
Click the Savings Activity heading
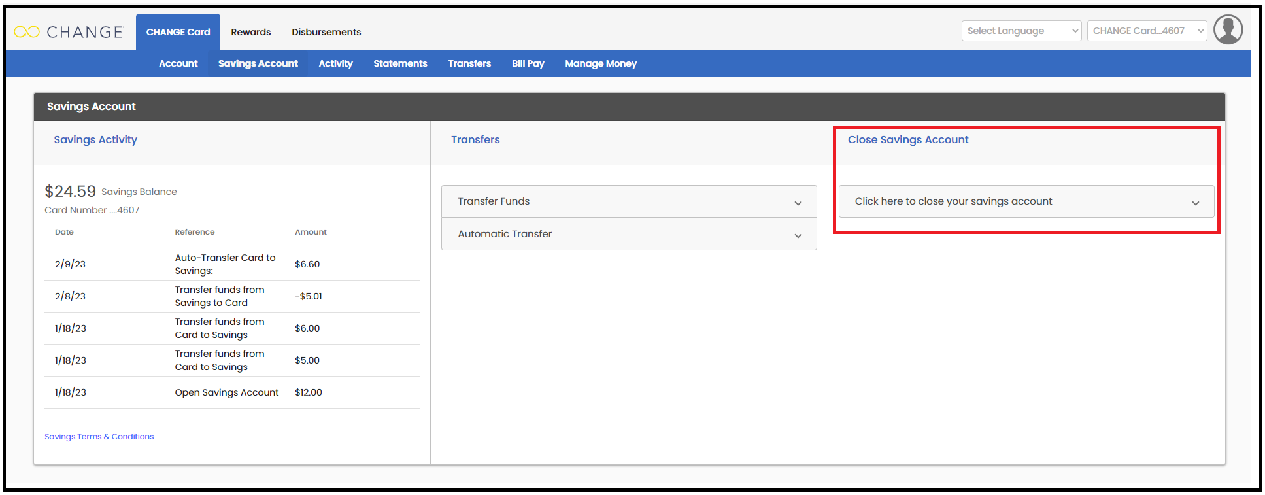point(95,140)
